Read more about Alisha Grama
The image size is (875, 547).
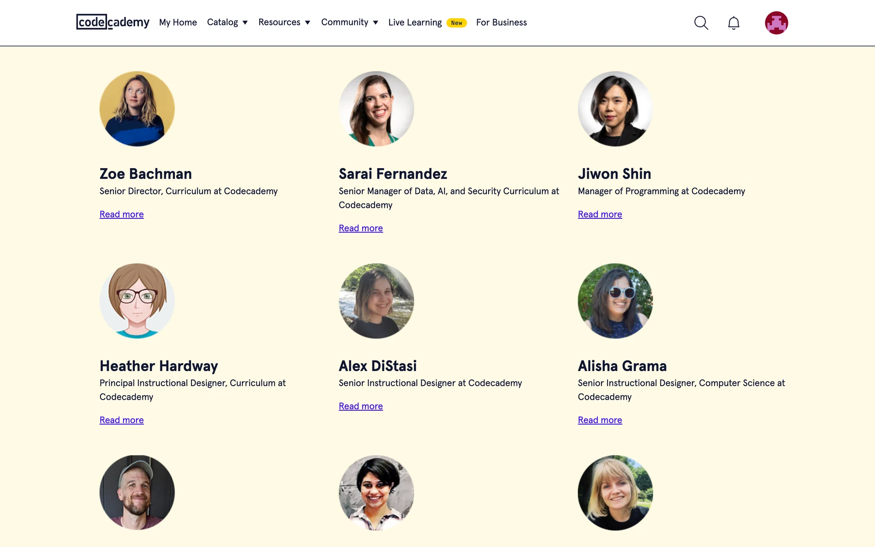coord(600,420)
